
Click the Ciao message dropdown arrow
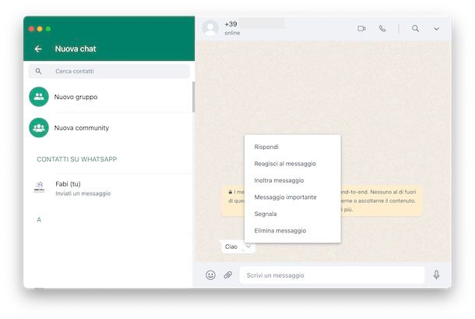[248, 246]
